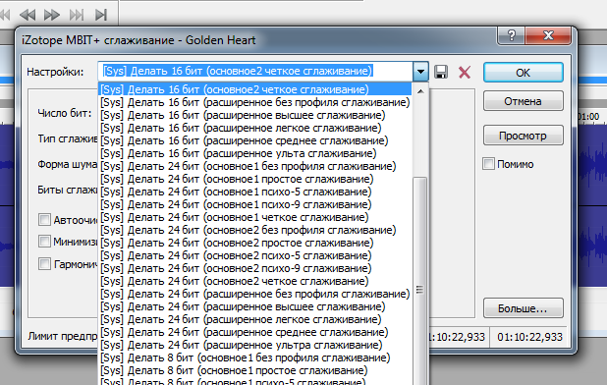Save the current preset with the floppy icon
The image size is (607, 385).
point(441,72)
